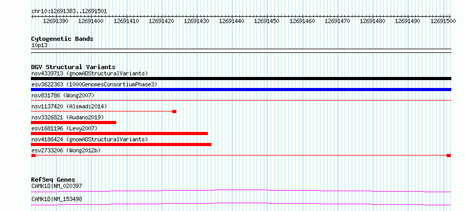Click the DGV Structural Variants track title

click(73, 67)
